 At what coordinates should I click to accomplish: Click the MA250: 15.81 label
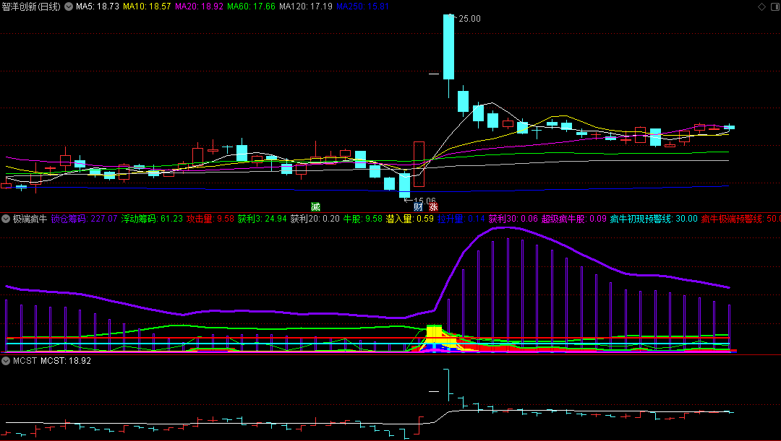[362, 6]
